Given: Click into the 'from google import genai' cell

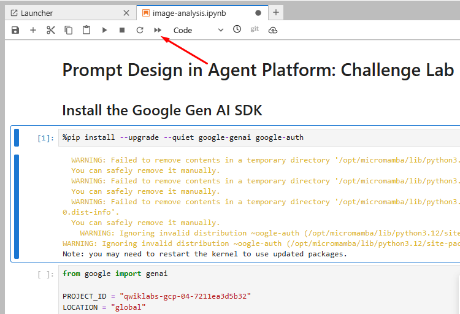Looking at the screenshot, I should point(259,289).
